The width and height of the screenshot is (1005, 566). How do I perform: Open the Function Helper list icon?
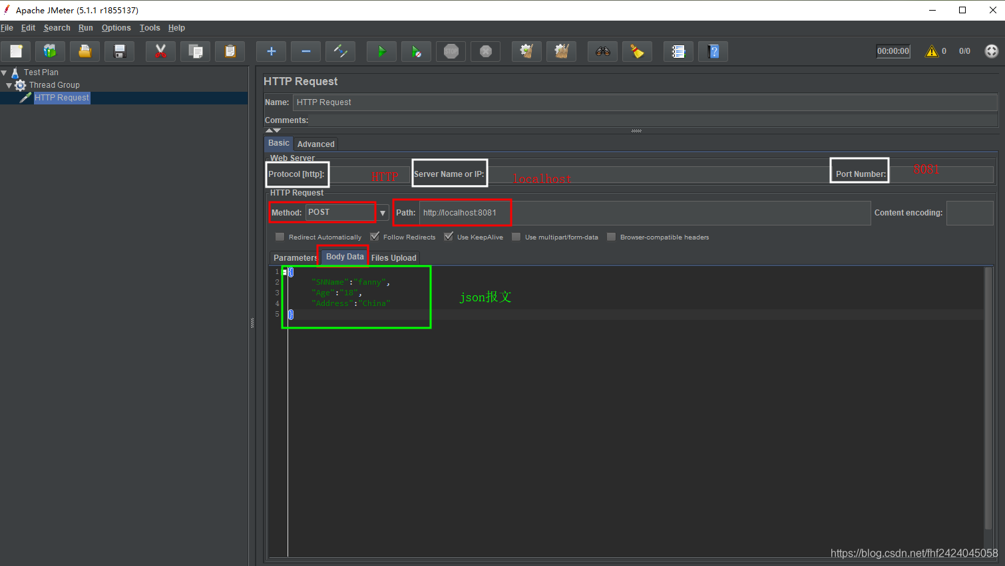[x=678, y=51]
